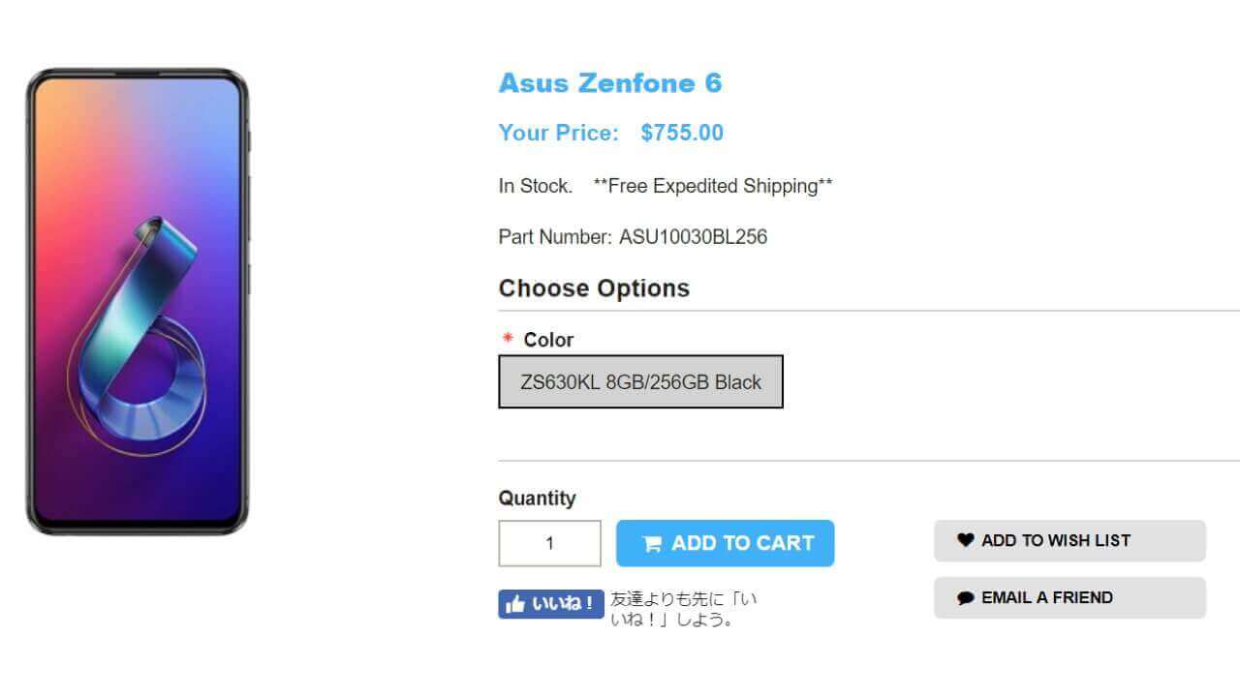The image size is (1240, 697).
Task: Click the ADD TO WISH LIST text
Action: 1056,540
